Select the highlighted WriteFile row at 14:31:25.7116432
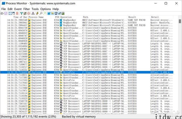This screenshot has height=119, width=182. [87, 72]
